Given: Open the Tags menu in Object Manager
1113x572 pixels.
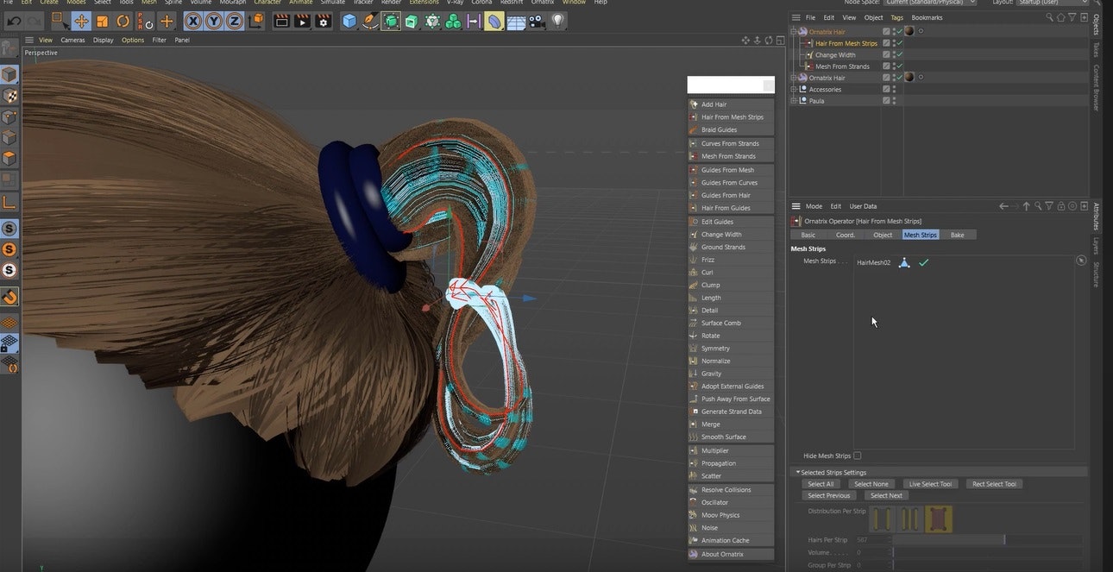Looking at the screenshot, I should coord(897,17).
